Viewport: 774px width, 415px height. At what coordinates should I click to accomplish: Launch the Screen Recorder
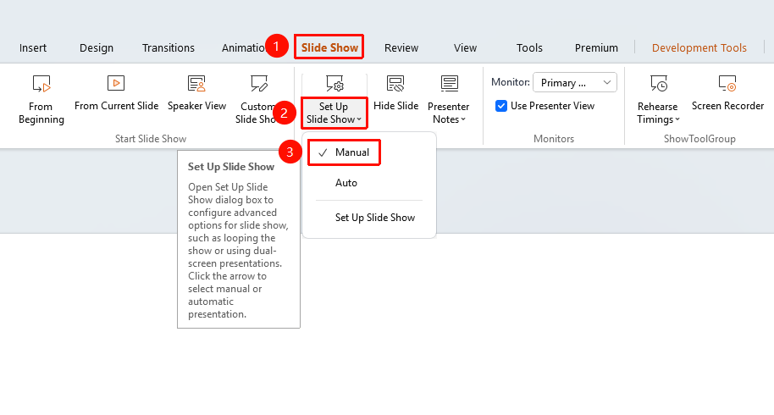tap(727, 94)
